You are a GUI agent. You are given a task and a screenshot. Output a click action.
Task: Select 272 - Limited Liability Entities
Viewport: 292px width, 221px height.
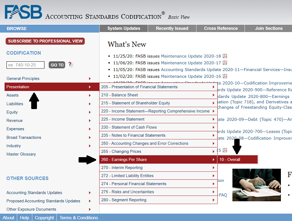[x=158, y=175]
